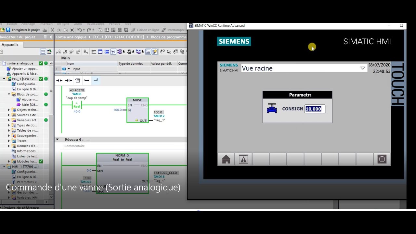Open the Edition menu
This screenshot has width=416, height=234.
tap(12, 24)
